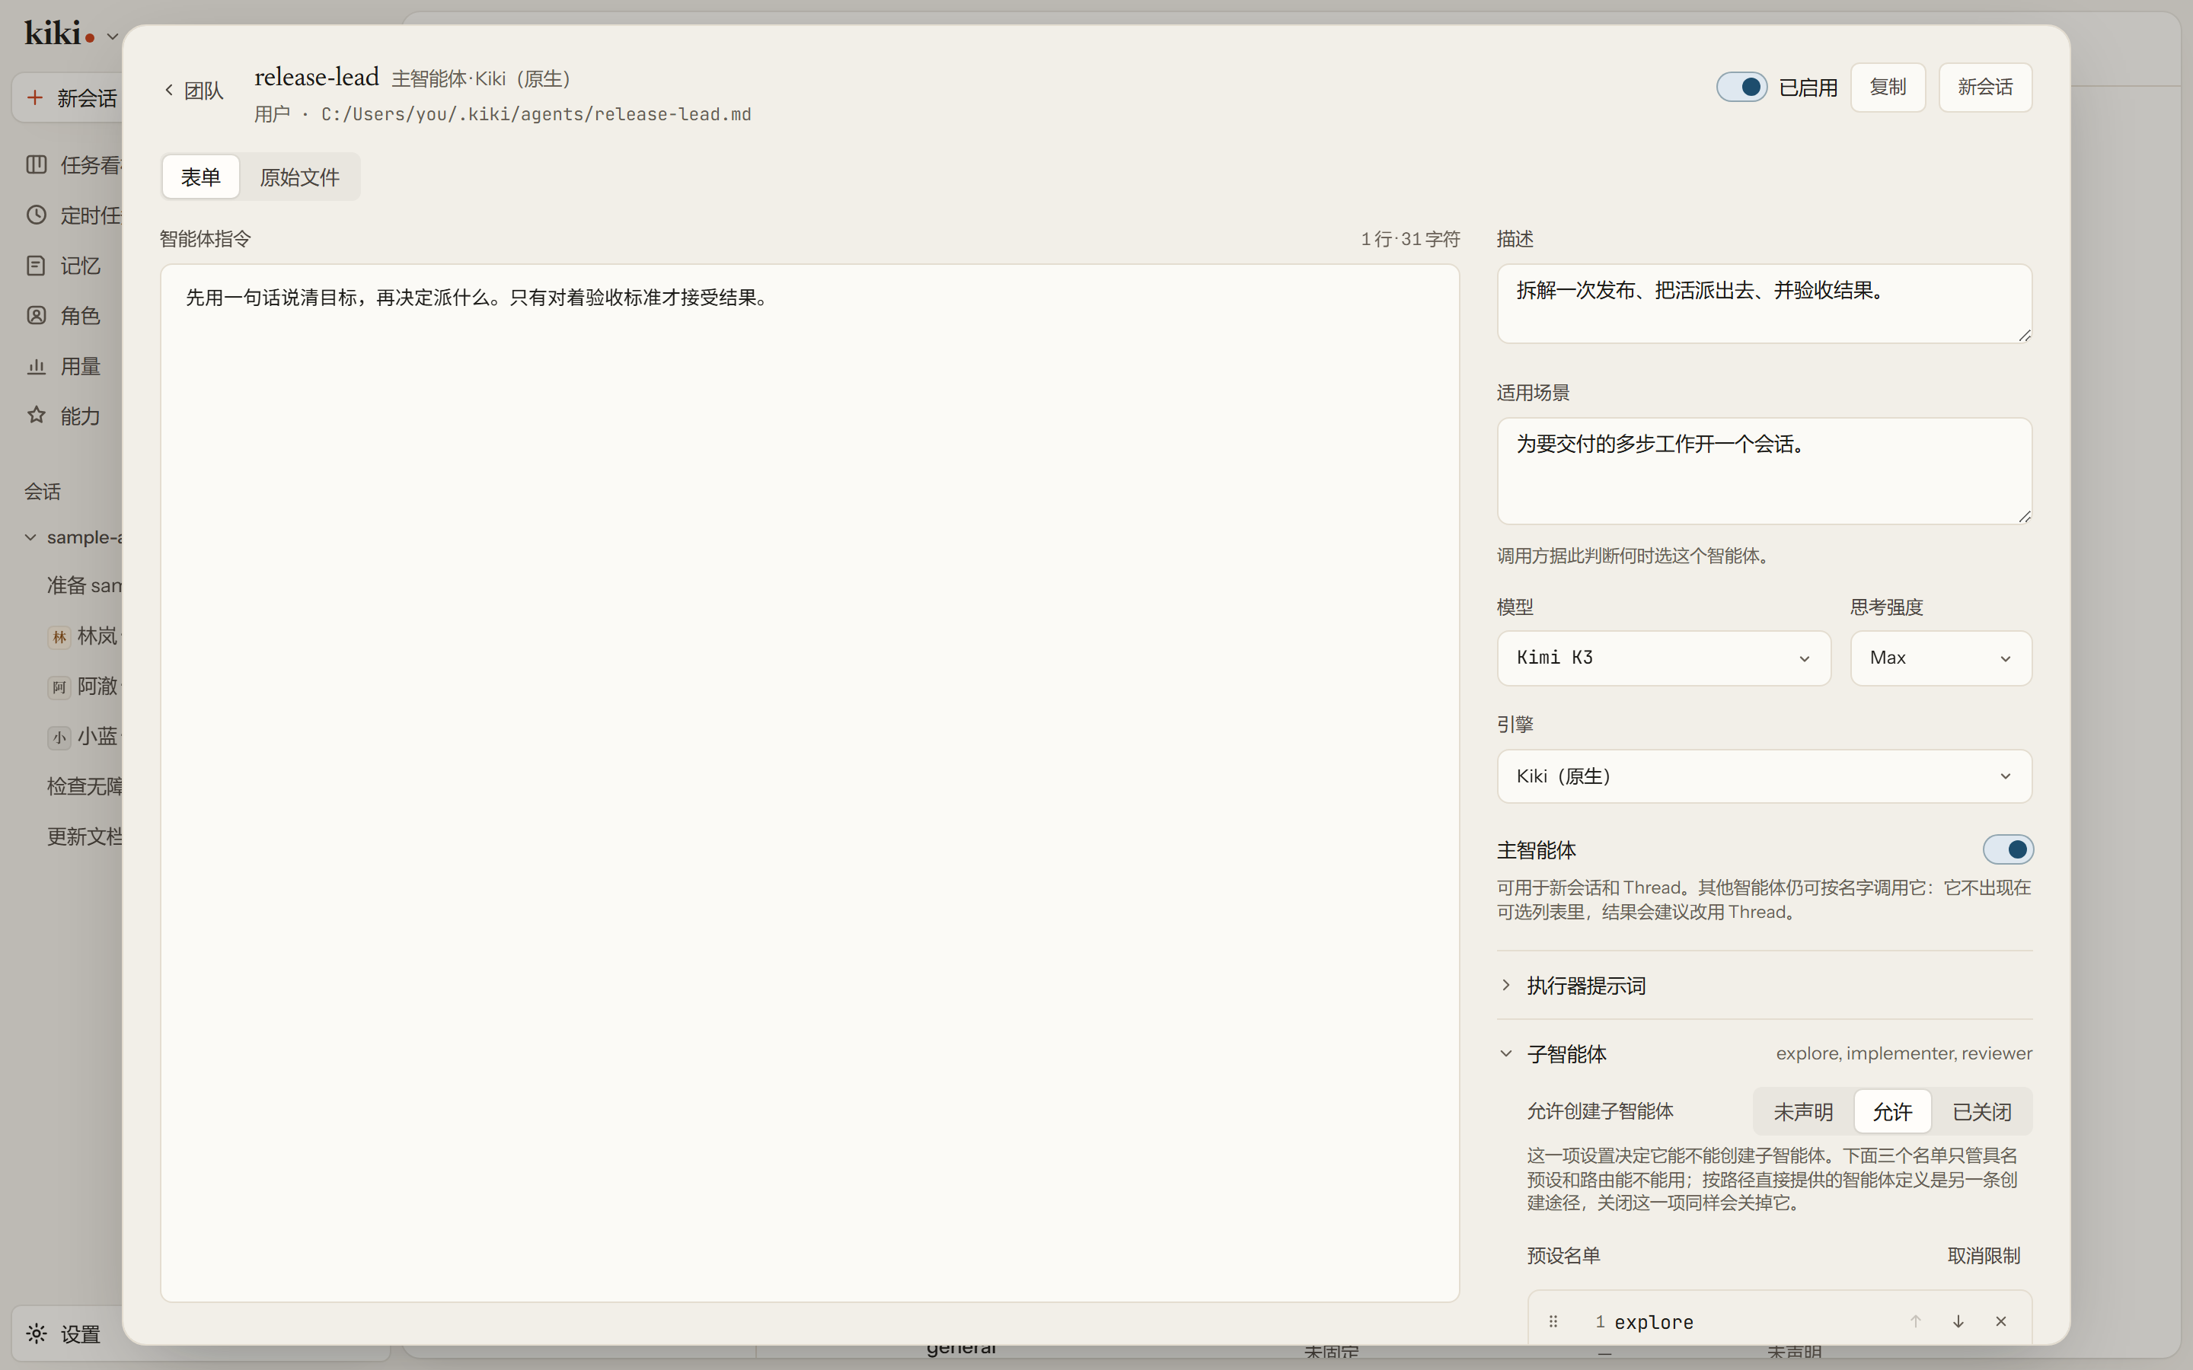Click into the 智能体指令 text area

(809, 783)
